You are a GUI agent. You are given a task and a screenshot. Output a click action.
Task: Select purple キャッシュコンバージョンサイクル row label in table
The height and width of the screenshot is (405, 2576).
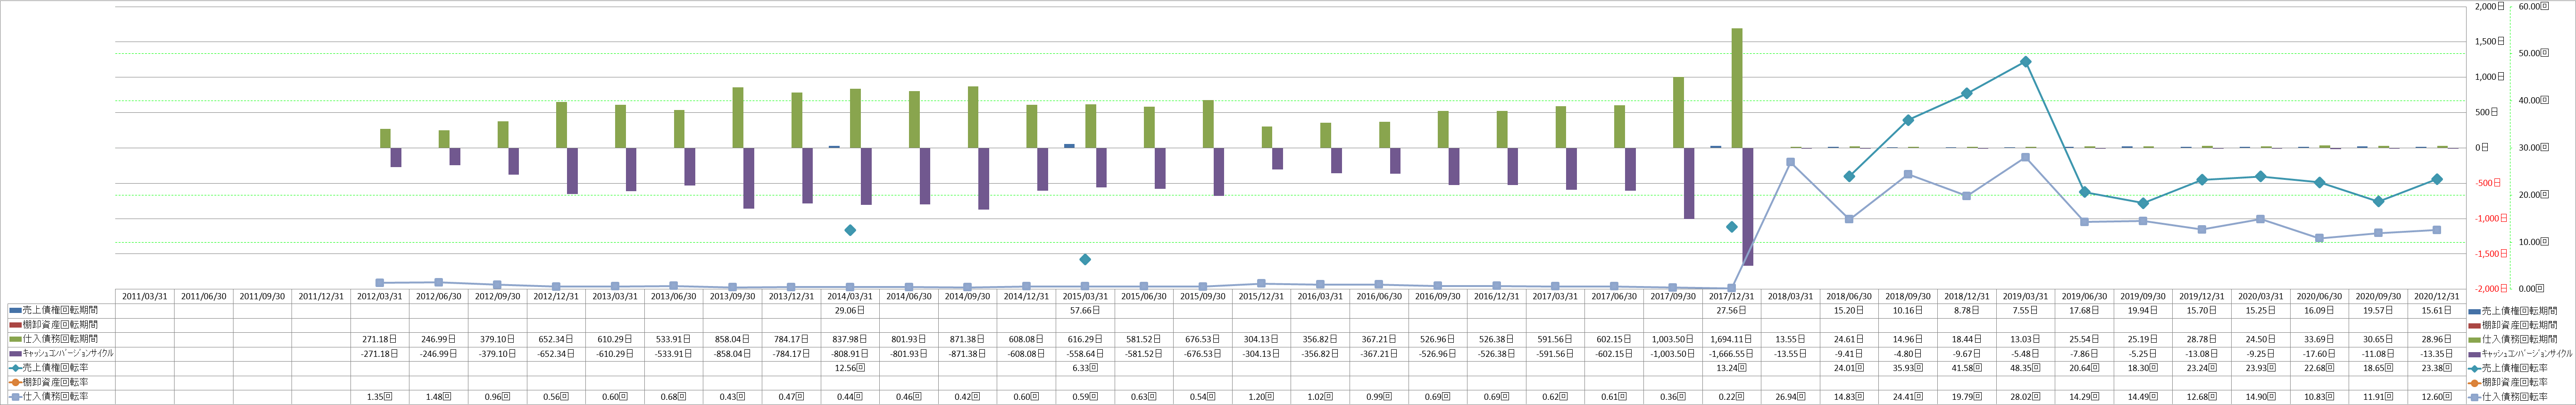60,354
